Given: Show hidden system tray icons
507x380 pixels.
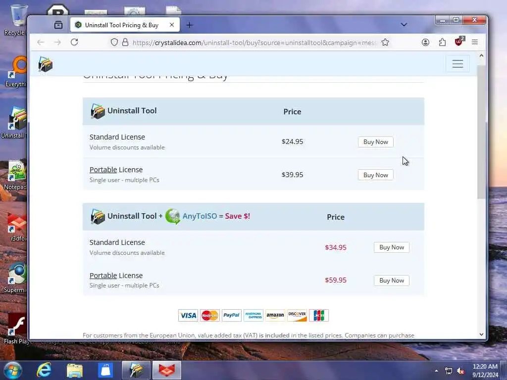Looking at the screenshot, I should point(436,371).
